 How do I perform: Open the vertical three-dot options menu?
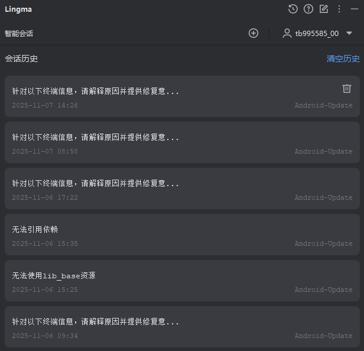[339, 9]
